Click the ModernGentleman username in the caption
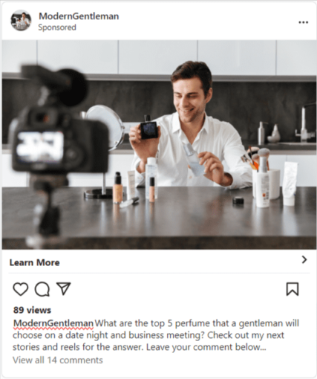 click(53, 323)
